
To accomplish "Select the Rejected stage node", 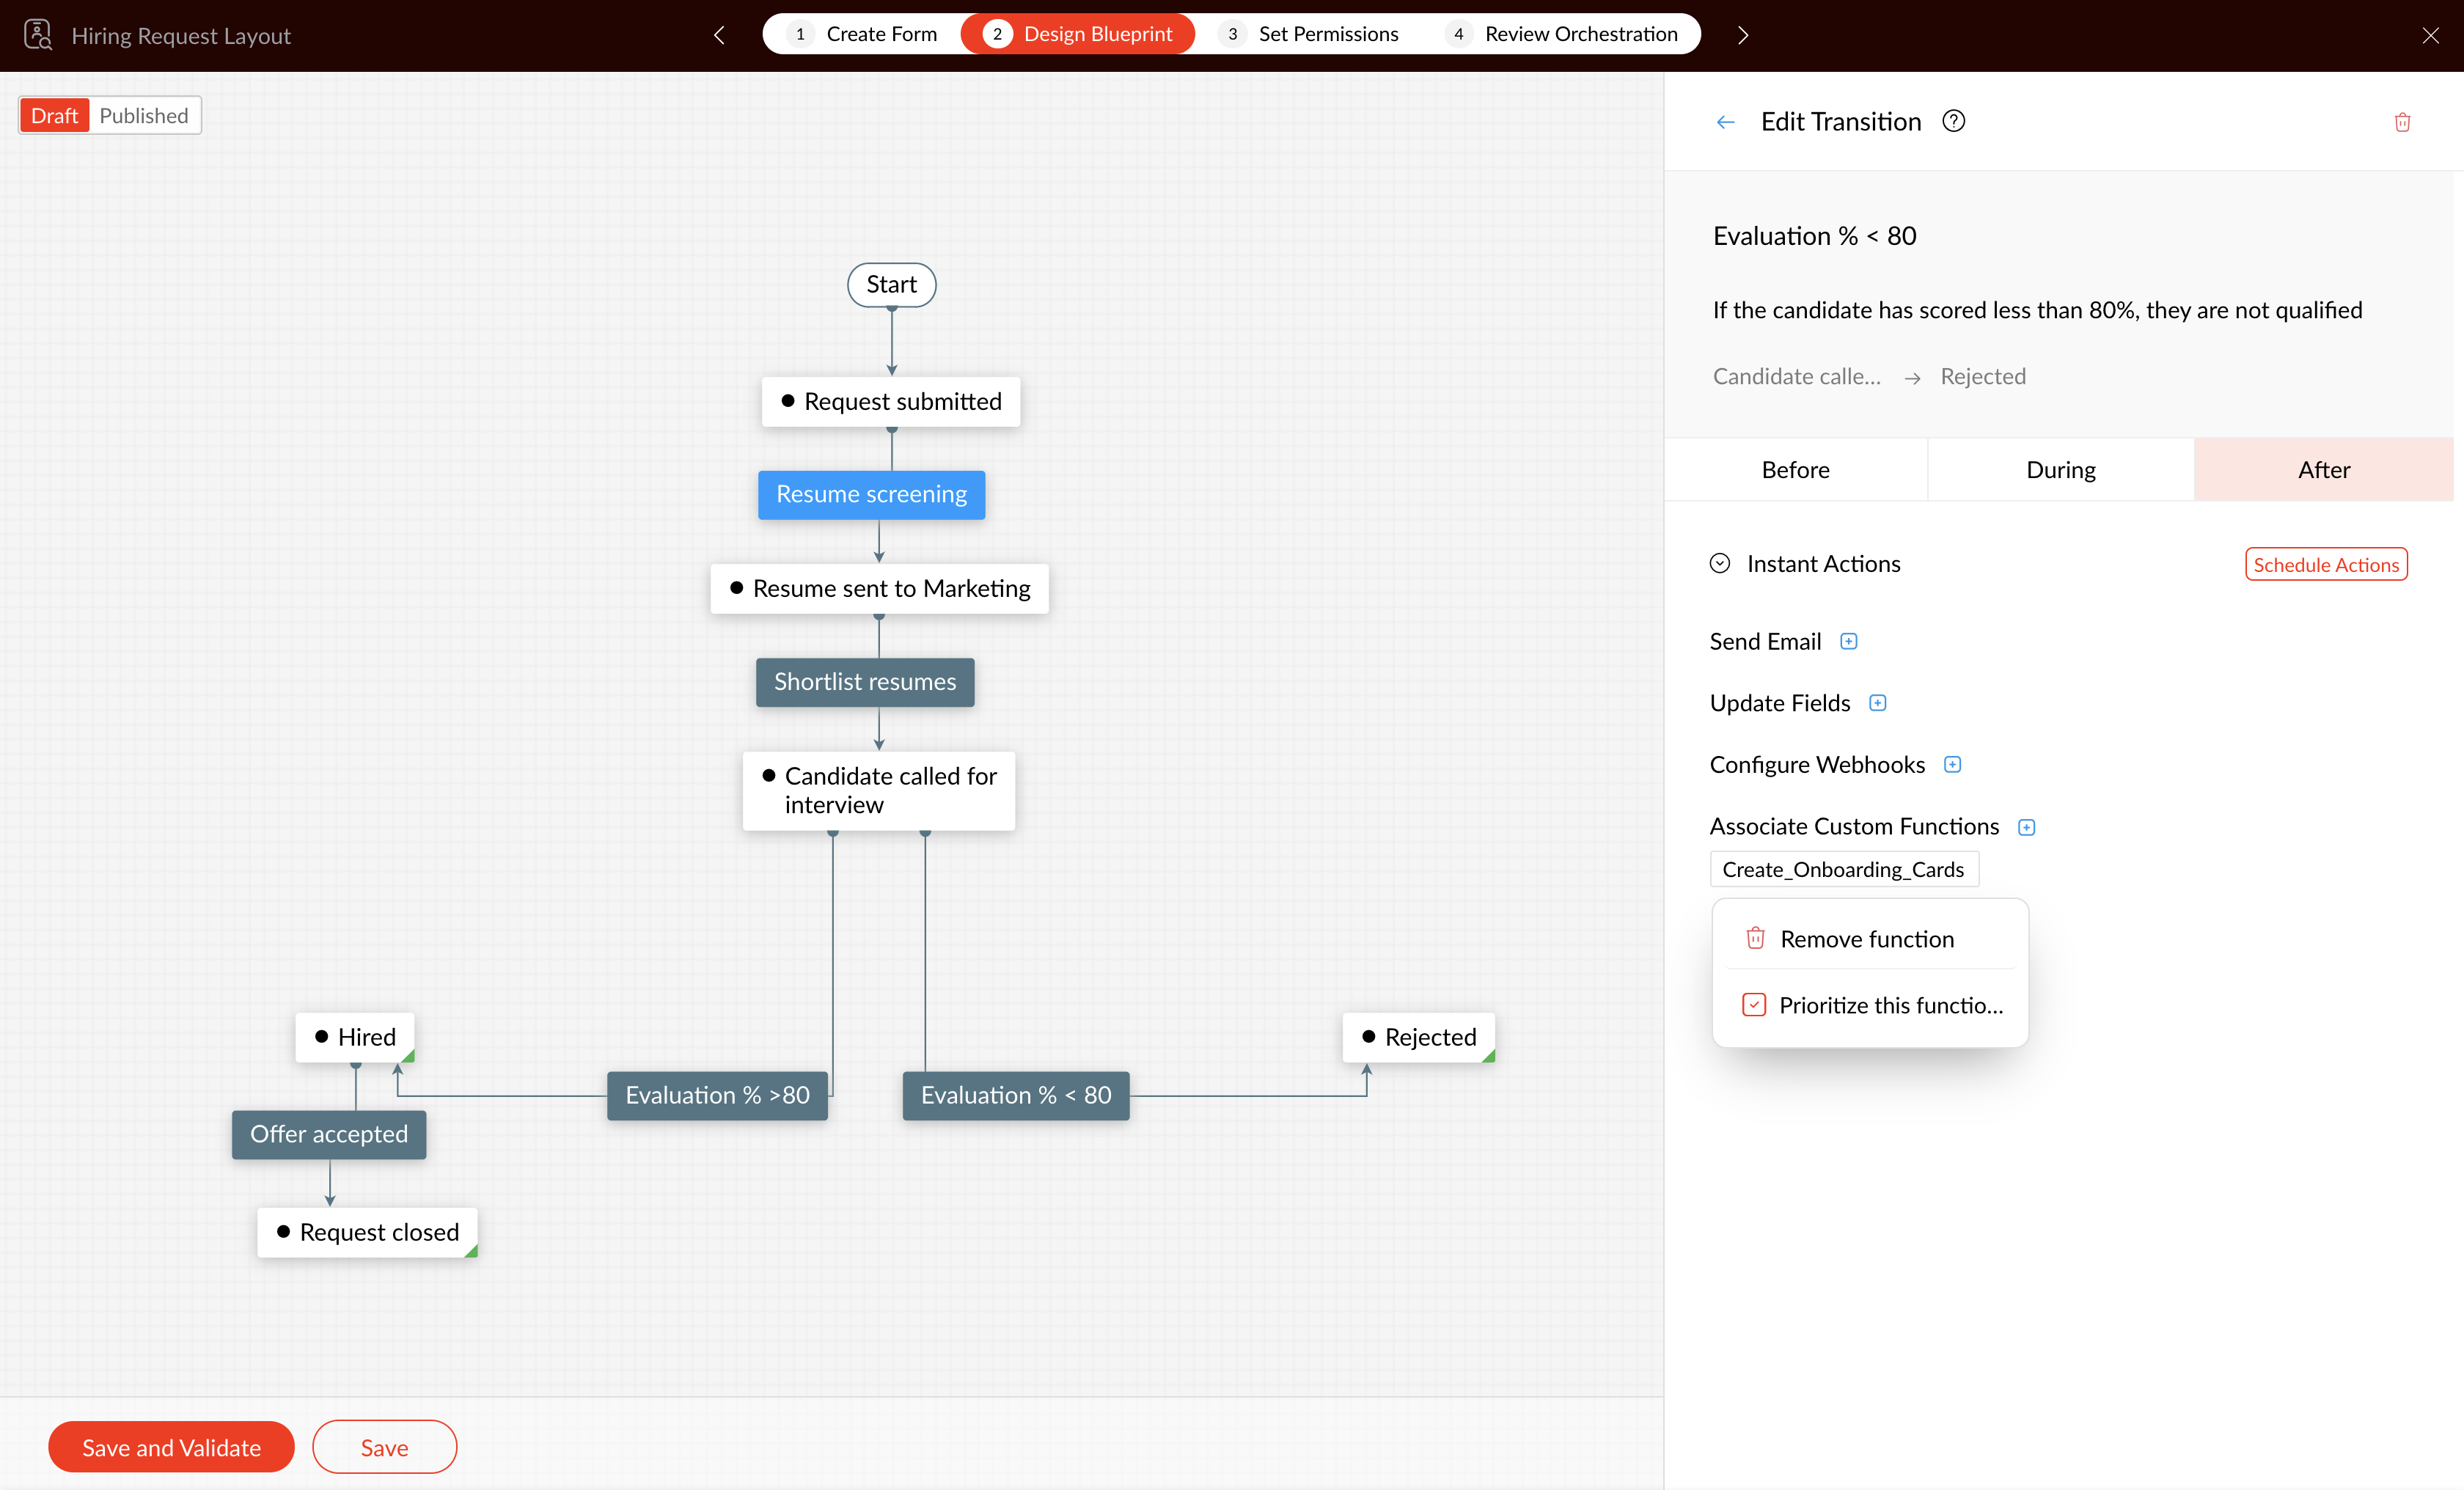I will click(1418, 1037).
